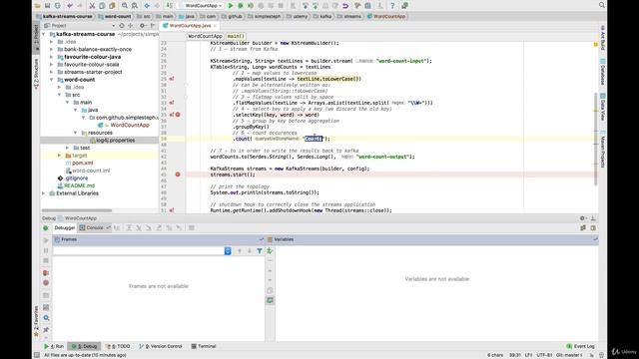Expand the bank-balance-exactly-once folder
Screen dimensions: 639x359
tap(51, 49)
